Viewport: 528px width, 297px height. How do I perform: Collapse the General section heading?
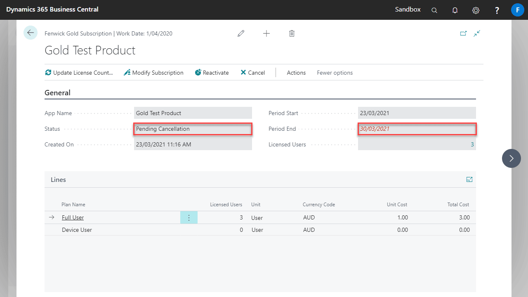tap(57, 93)
